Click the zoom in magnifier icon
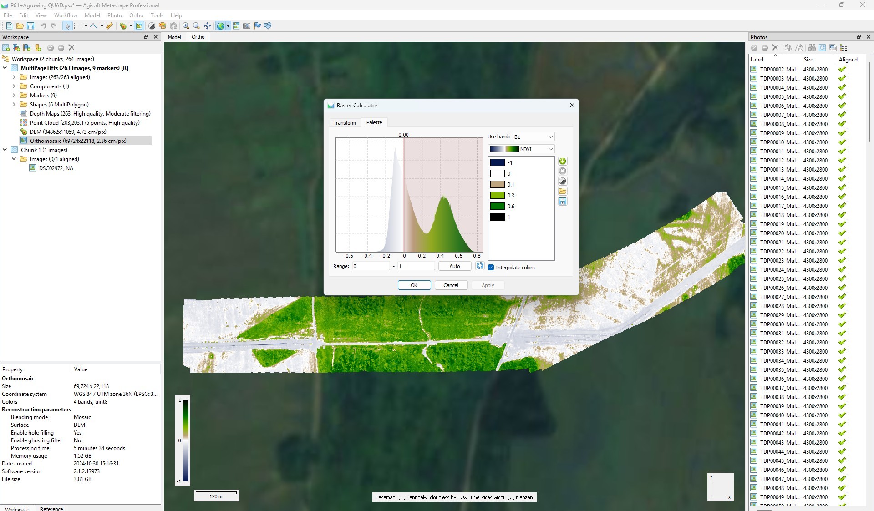This screenshot has width=874, height=511. 186,26
